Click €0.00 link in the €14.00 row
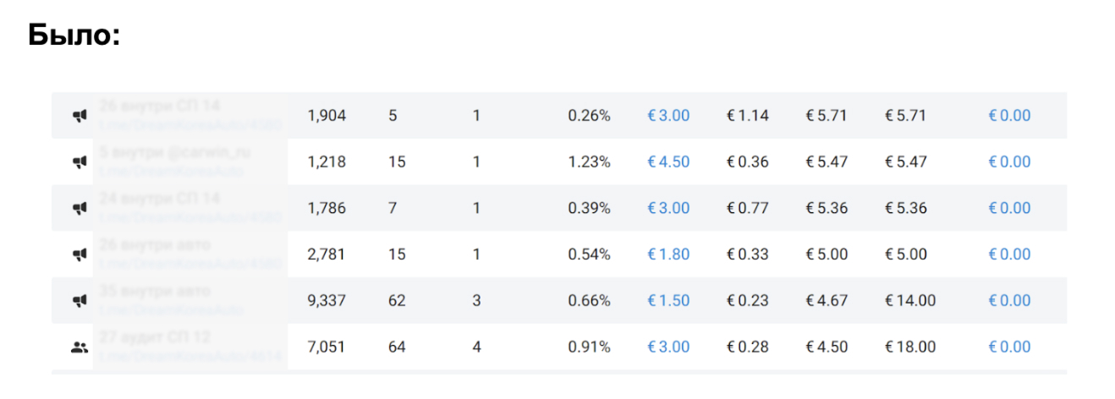 [x=1009, y=301]
